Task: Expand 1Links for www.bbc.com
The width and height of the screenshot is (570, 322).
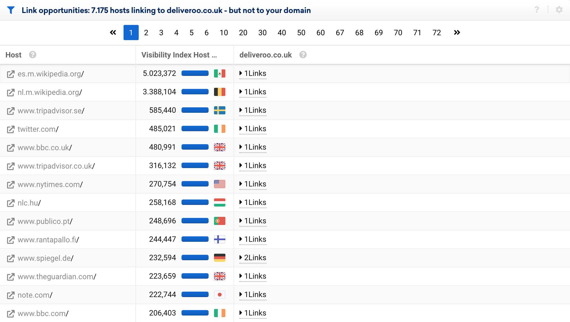Action: point(253,313)
